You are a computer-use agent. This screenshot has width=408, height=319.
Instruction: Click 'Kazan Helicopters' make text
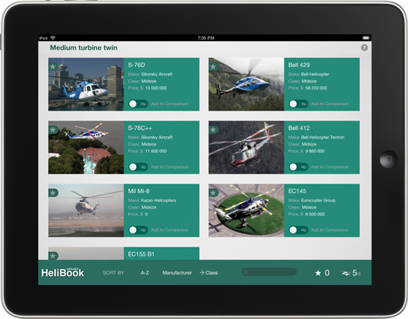159,200
